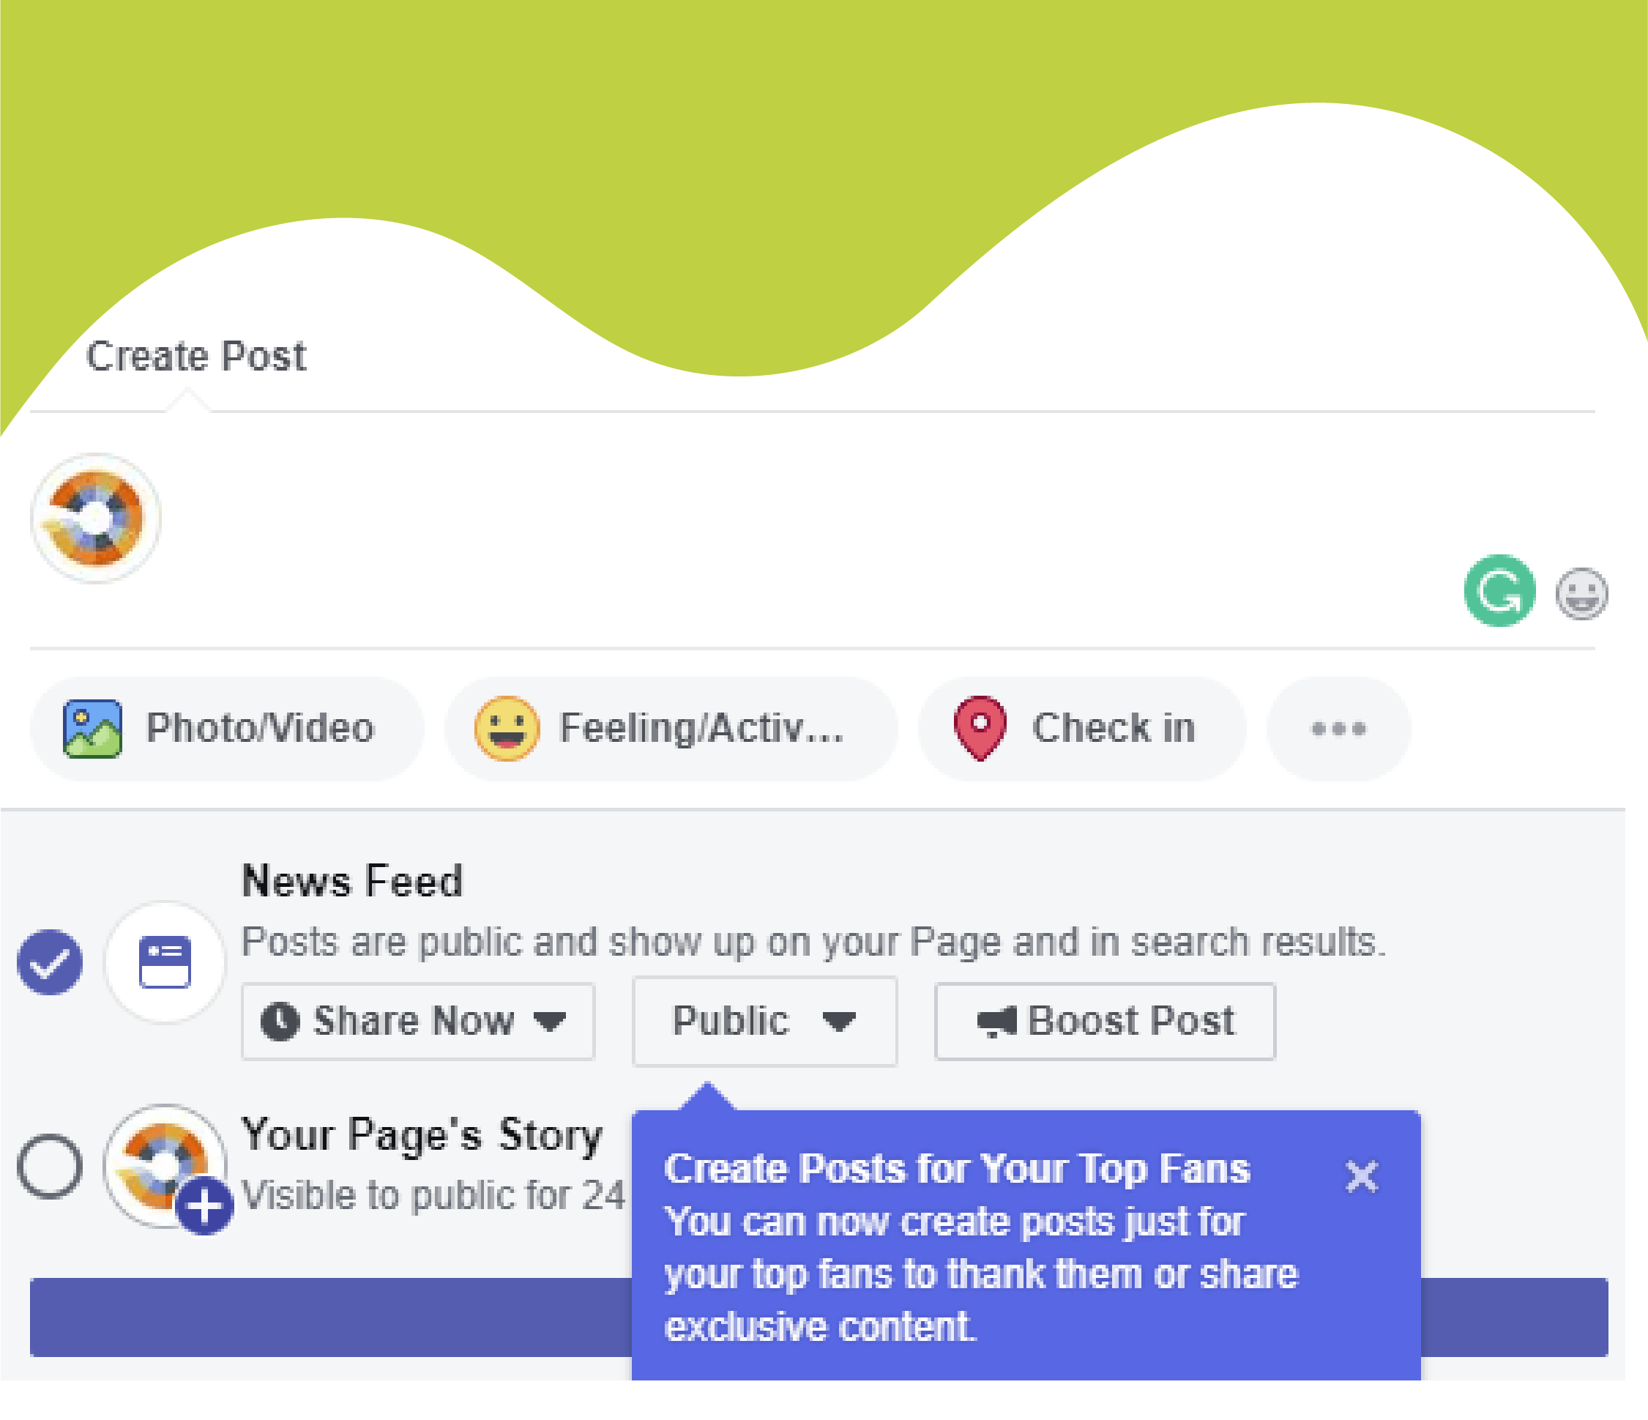The height and width of the screenshot is (1420, 1648).
Task: Click the Boost Post button
Action: pos(1105,1022)
